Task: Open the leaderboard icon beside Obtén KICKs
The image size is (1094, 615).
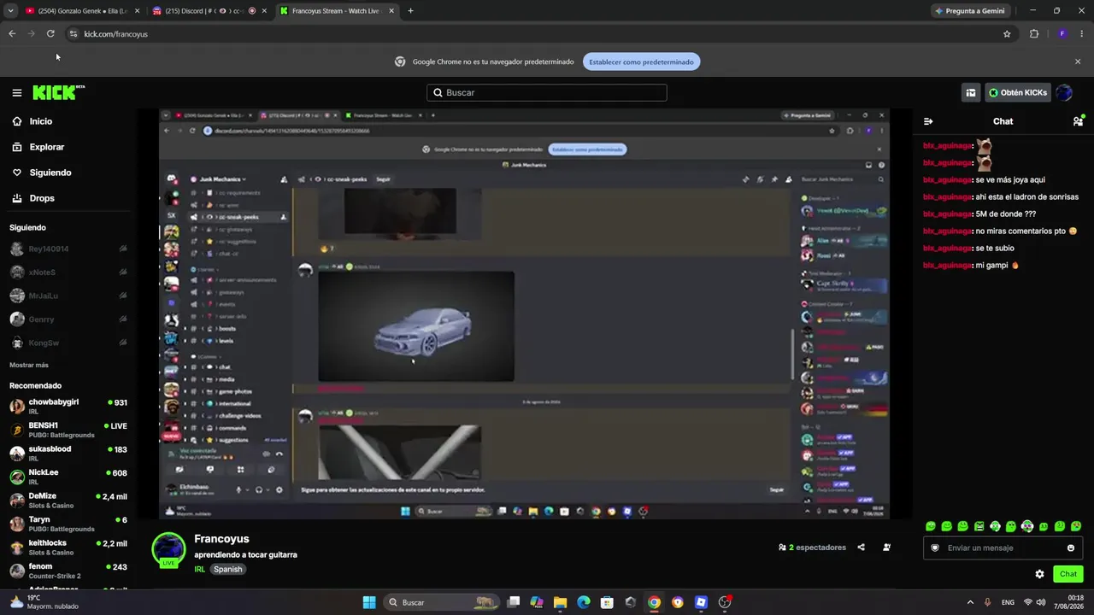Action: tap(970, 92)
